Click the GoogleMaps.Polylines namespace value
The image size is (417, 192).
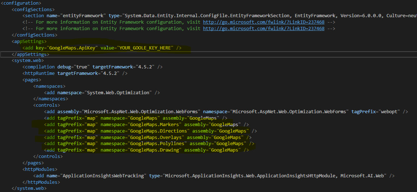(x=158, y=144)
